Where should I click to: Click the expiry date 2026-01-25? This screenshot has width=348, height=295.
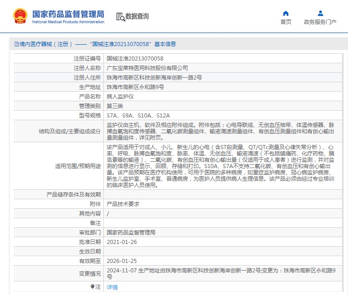(121, 261)
